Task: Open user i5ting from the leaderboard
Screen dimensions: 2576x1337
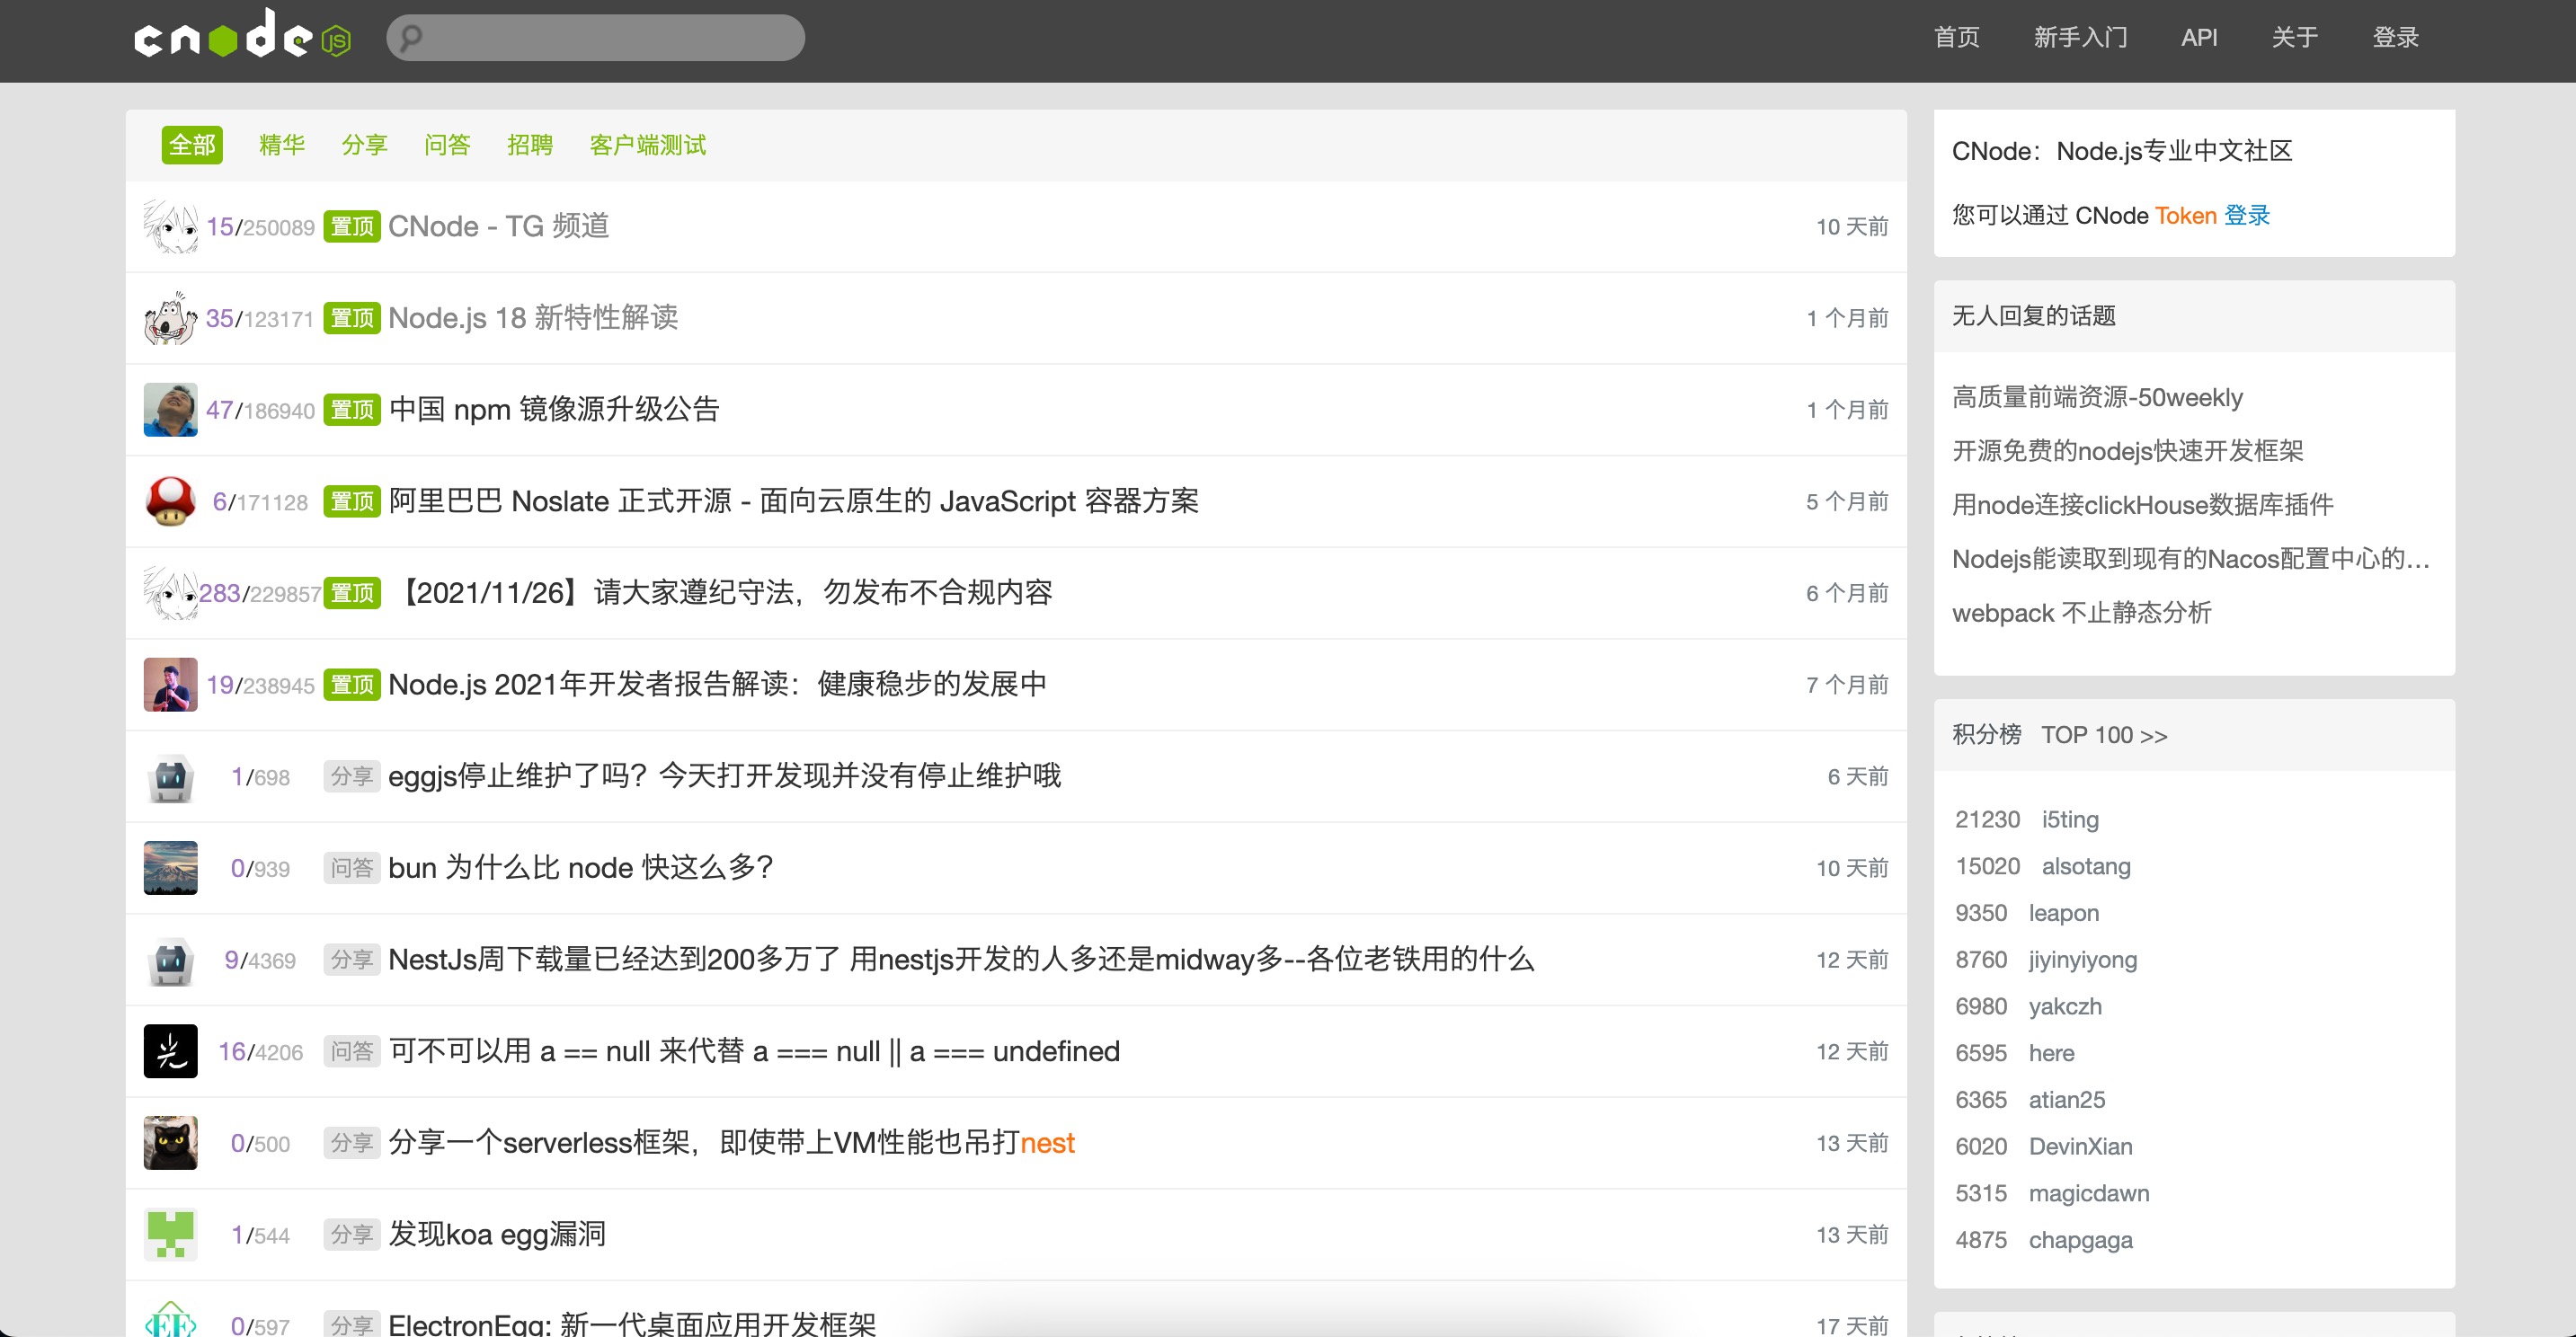Action: click(2069, 819)
